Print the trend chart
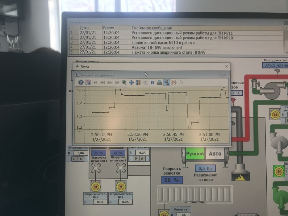Screen dimensions: 288x216 (160, 83)
